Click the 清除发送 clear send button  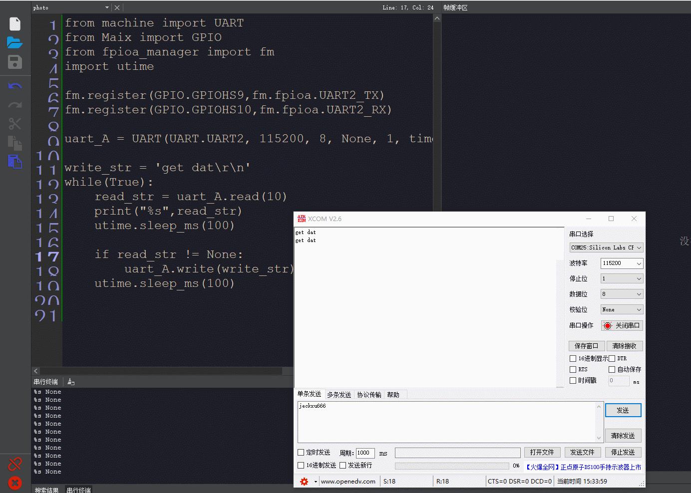623,436
